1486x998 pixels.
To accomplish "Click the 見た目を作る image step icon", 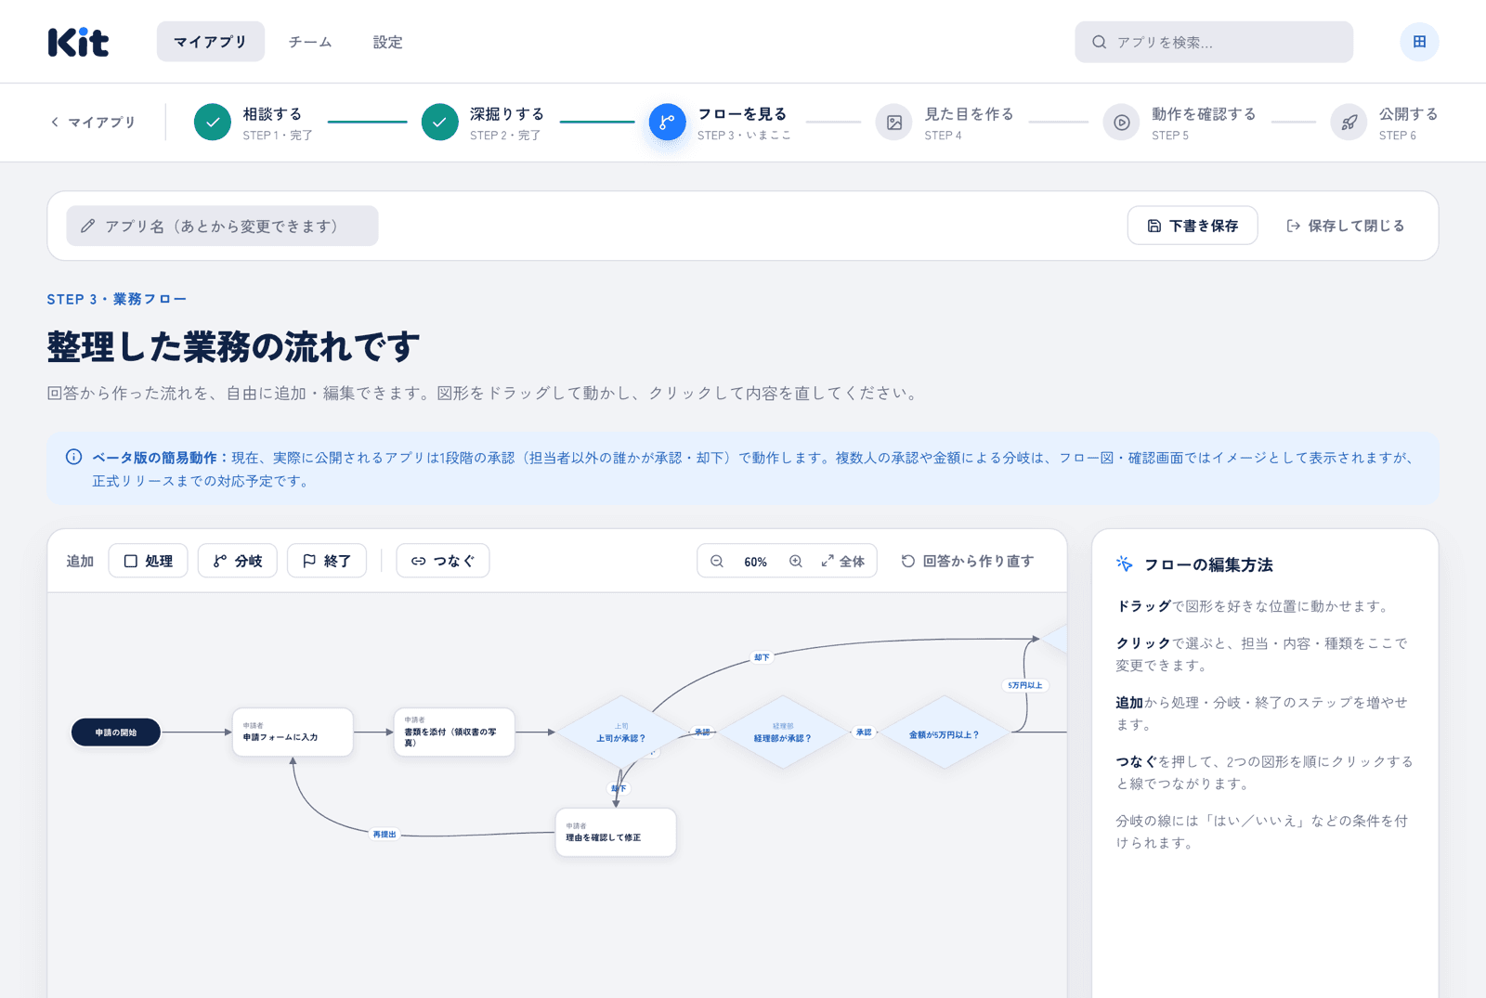I will click(894, 122).
